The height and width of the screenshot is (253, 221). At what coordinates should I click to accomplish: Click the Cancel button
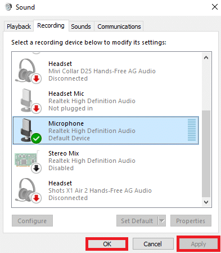click(153, 244)
